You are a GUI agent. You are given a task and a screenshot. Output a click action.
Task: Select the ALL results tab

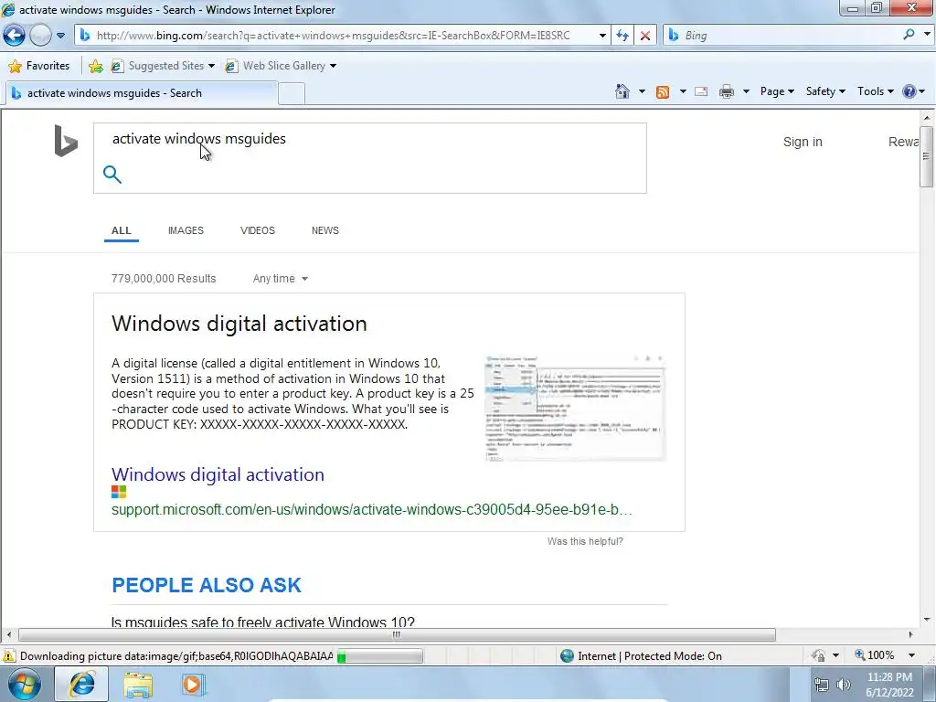point(122,230)
